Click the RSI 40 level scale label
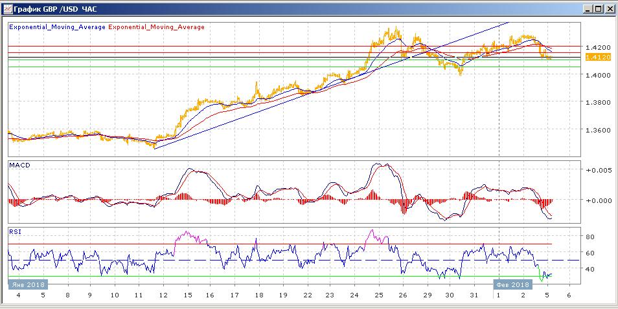This screenshot has height=309, width=618. (x=591, y=269)
